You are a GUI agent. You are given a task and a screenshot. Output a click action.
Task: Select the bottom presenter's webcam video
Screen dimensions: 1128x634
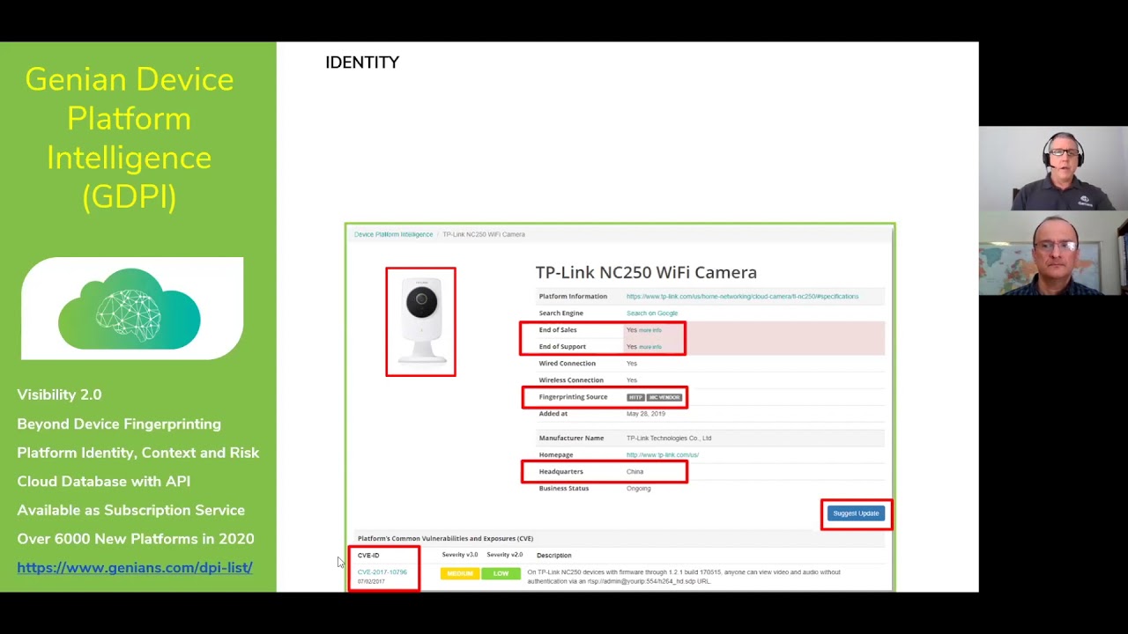(1053, 253)
